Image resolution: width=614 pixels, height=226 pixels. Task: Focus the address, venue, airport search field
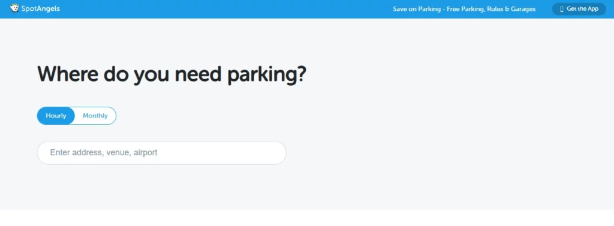[x=161, y=153]
